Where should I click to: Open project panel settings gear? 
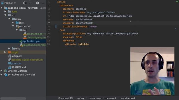coord(37,3)
